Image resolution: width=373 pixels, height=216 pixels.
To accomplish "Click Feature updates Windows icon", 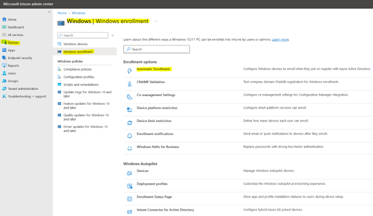I will click(x=59, y=103).
